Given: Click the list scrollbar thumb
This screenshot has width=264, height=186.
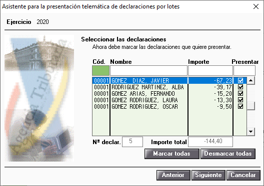Looking at the screenshot, I should point(251,106).
